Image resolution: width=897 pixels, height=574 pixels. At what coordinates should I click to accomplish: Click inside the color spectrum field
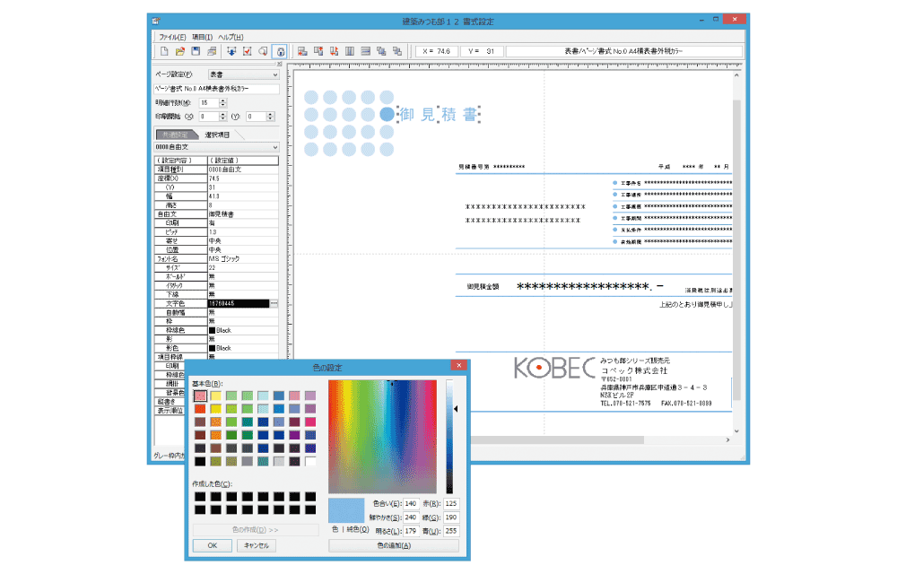(x=382, y=436)
